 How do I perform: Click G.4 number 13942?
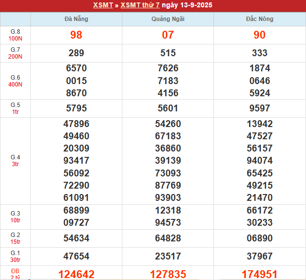[x=259, y=124]
